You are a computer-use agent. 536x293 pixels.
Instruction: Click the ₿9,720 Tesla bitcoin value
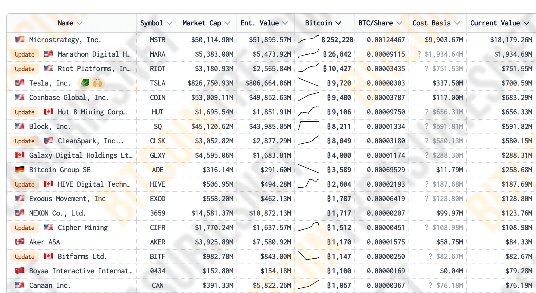tap(339, 83)
